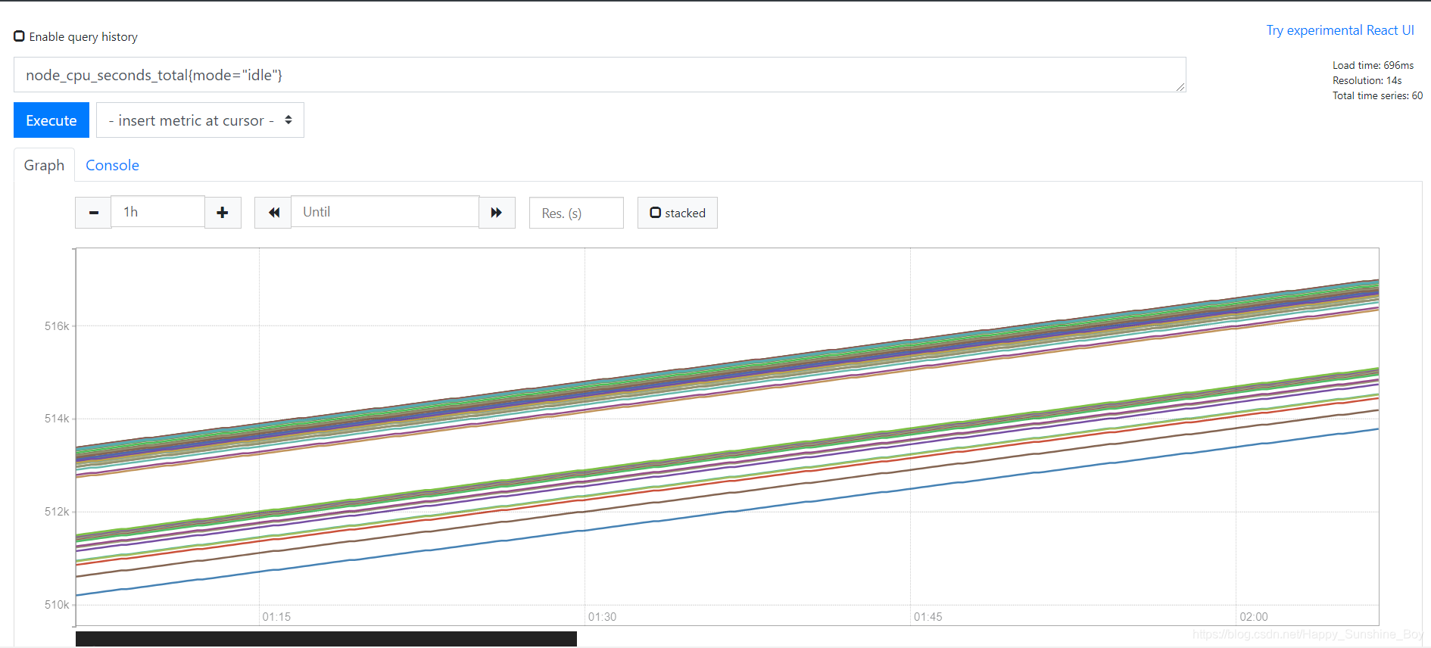Click the Resolution: 14s text
Image resolution: width=1431 pixels, height=648 pixels.
coord(1367,80)
